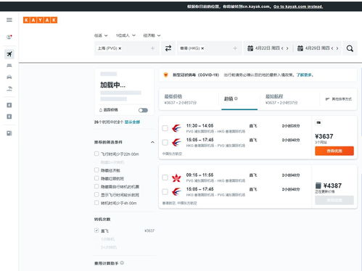Select the beach umbrella Packages icon in sidebar

point(9,88)
